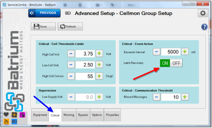
Task: Go back using the PREVIOUS button
Action: tap(45, 13)
